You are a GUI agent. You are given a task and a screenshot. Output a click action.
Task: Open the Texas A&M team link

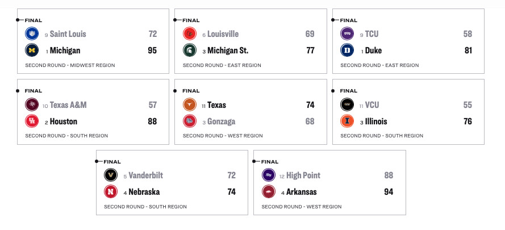68,105
